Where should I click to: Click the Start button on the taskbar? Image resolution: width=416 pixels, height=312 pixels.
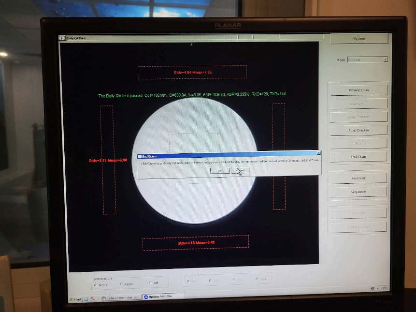76,299
